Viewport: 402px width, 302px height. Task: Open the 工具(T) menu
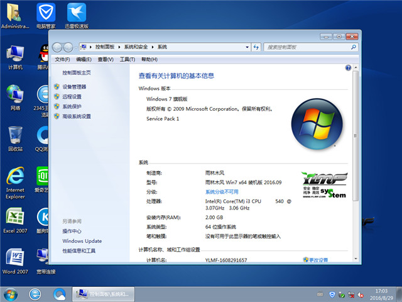127,59
